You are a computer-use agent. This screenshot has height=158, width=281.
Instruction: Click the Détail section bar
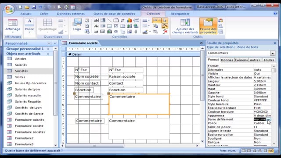(133, 54)
